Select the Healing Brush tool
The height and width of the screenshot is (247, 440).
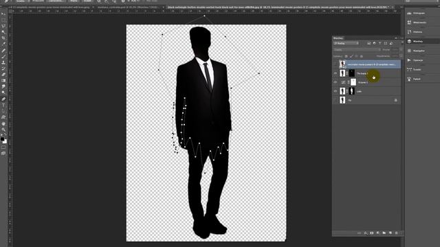click(x=3, y=50)
